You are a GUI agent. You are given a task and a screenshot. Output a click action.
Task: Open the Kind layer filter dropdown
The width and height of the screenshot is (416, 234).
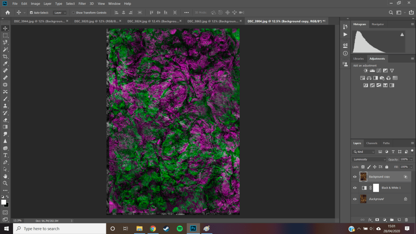pyautogui.click(x=364, y=152)
